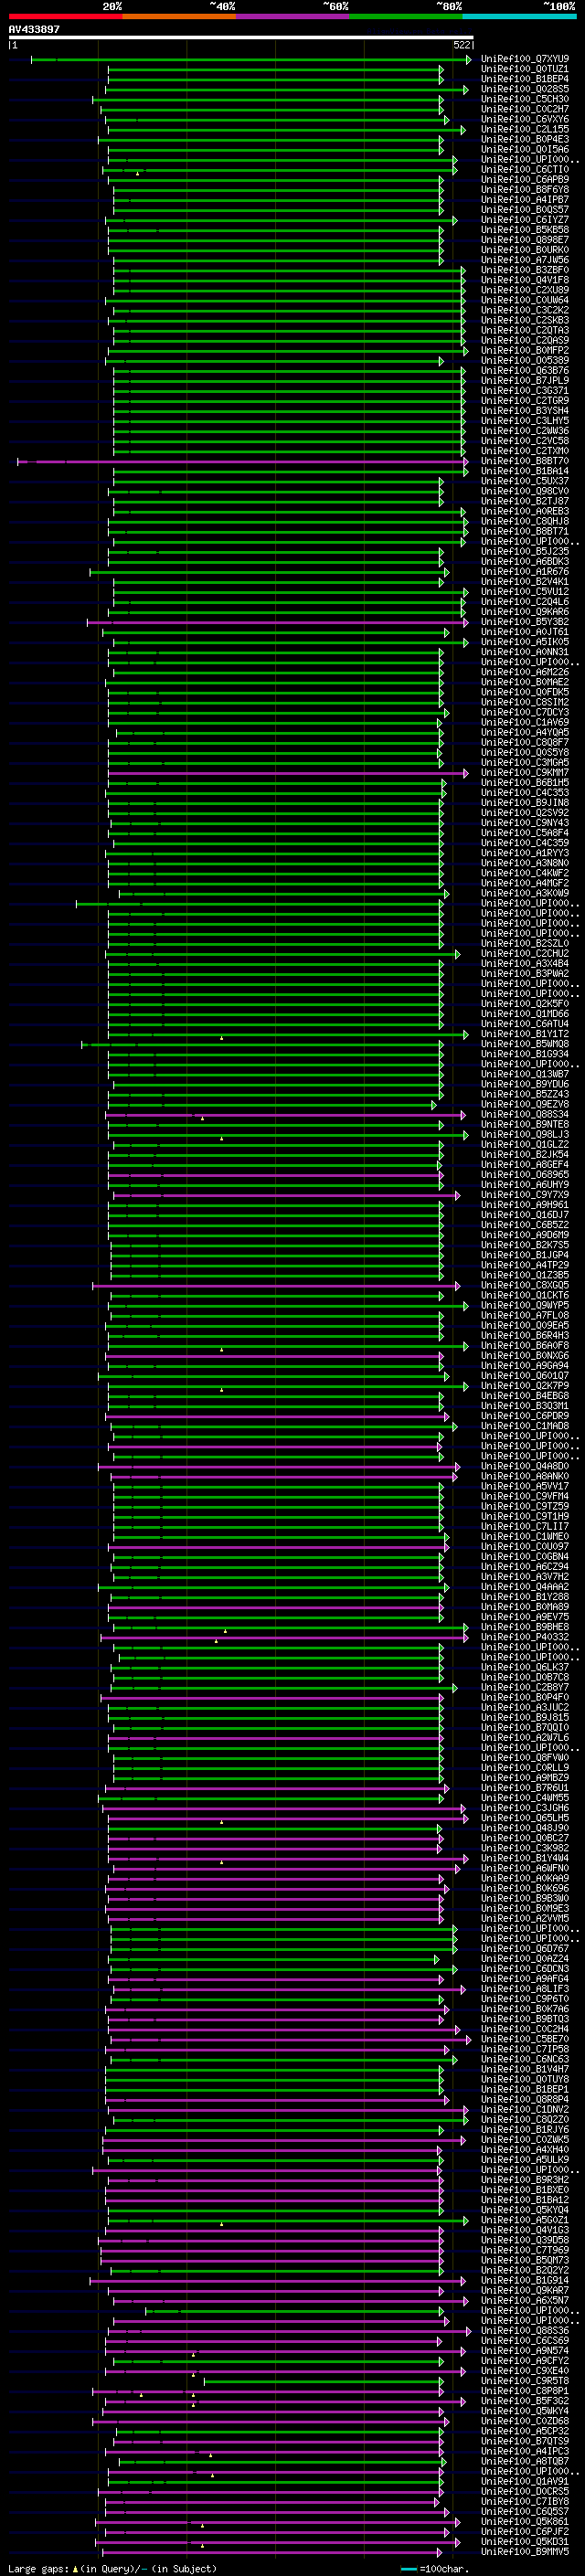Select the UniRef100_C6VXY6 label
The image size is (585, 2576).
(x=525, y=119)
